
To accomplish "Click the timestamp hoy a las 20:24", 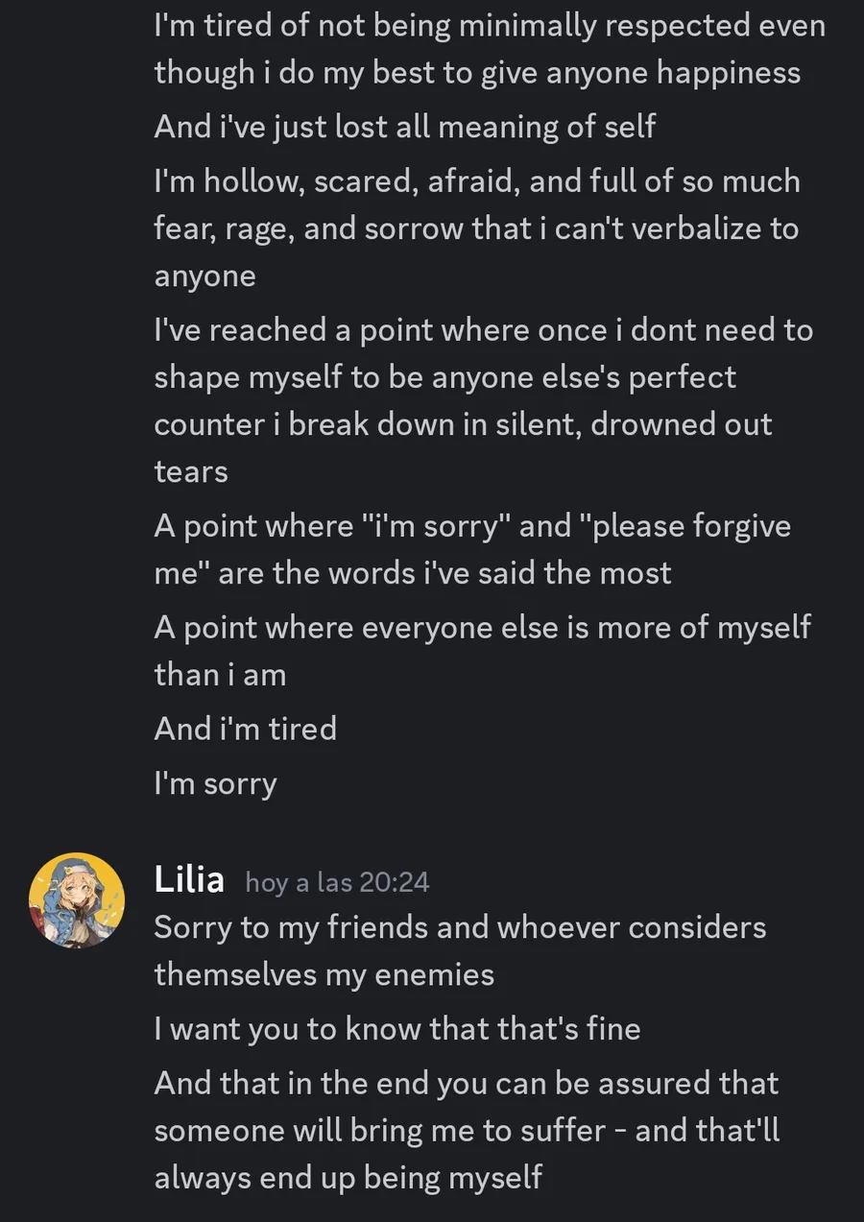I will click(x=337, y=882).
